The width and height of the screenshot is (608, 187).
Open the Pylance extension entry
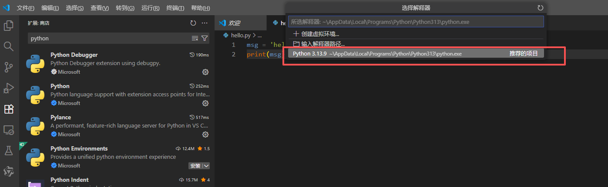pos(118,126)
